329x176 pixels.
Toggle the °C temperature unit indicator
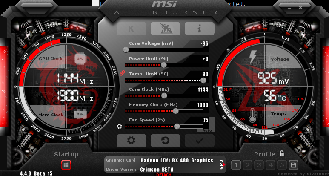(282, 98)
